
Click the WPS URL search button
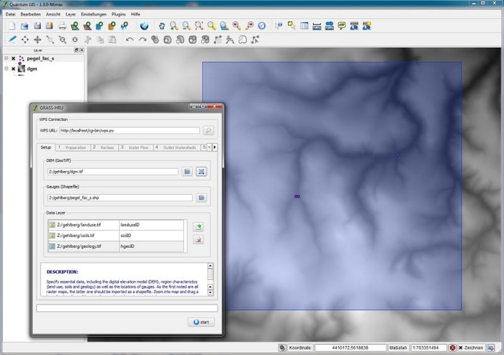[x=209, y=131]
